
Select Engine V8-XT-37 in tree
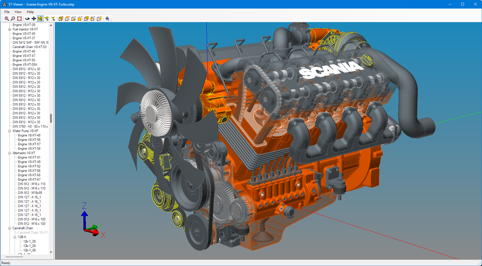point(24,38)
